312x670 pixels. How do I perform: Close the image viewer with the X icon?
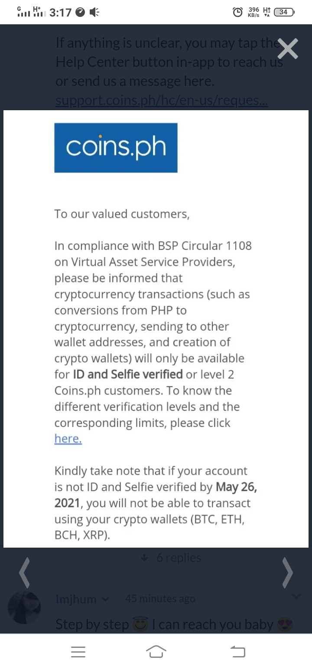pyautogui.click(x=288, y=48)
